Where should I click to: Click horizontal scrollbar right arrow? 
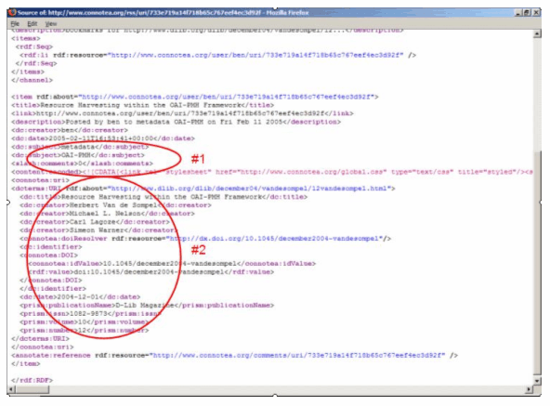pos(529,389)
